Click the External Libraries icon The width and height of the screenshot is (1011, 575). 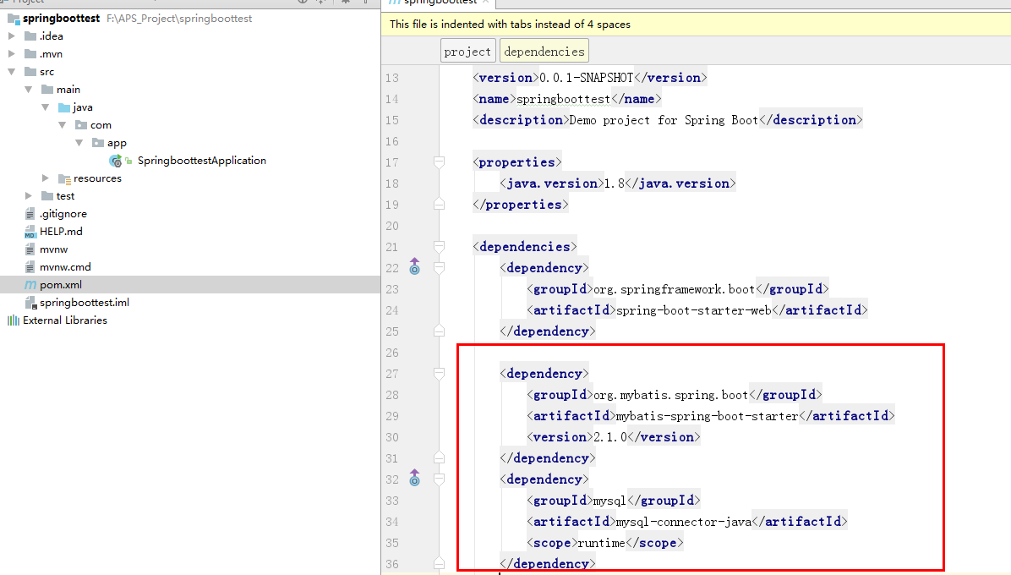(x=13, y=320)
